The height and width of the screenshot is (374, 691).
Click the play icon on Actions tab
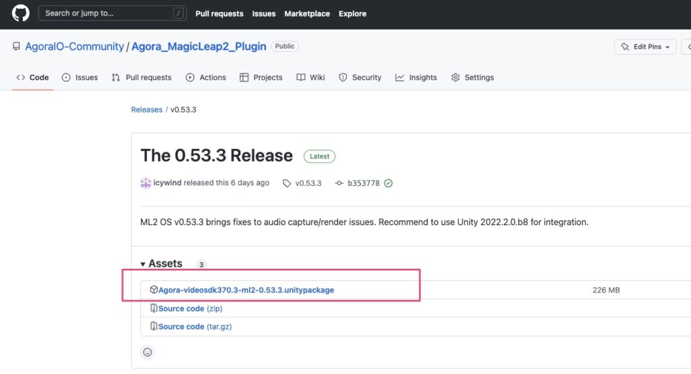point(190,77)
